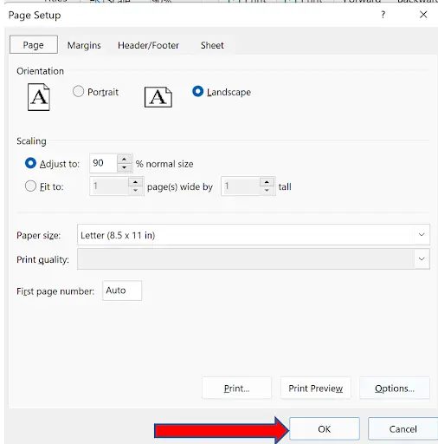The width and height of the screenshot is (438, 444).
Task: Click the '% normal size' text
Action: (164, 164)
